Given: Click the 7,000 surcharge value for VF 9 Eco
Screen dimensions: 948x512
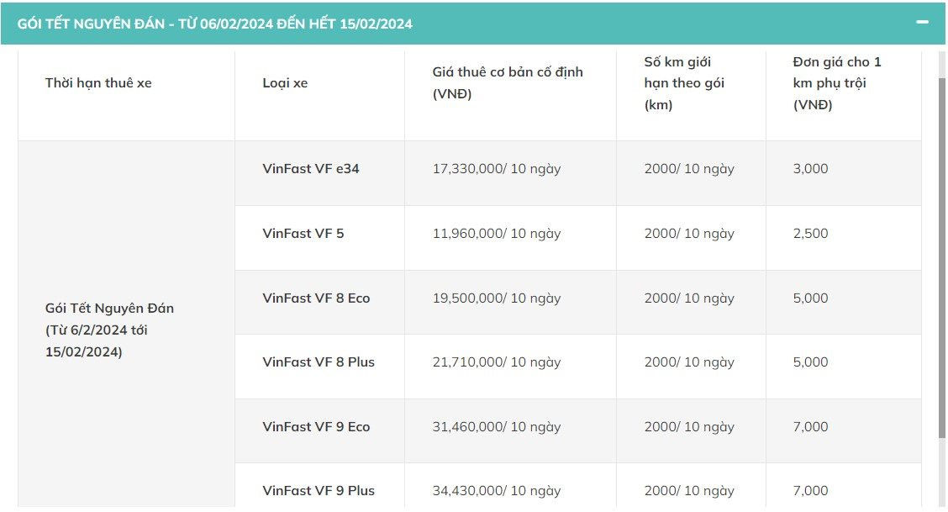Looking at the screenshot, I should 810,426.
